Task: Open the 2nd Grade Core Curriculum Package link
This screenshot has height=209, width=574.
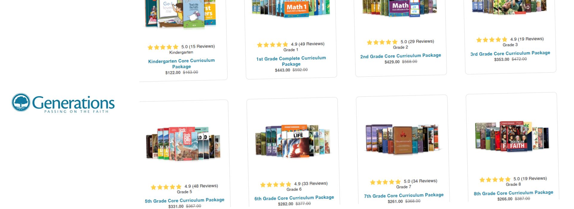Action: [401, 56]
